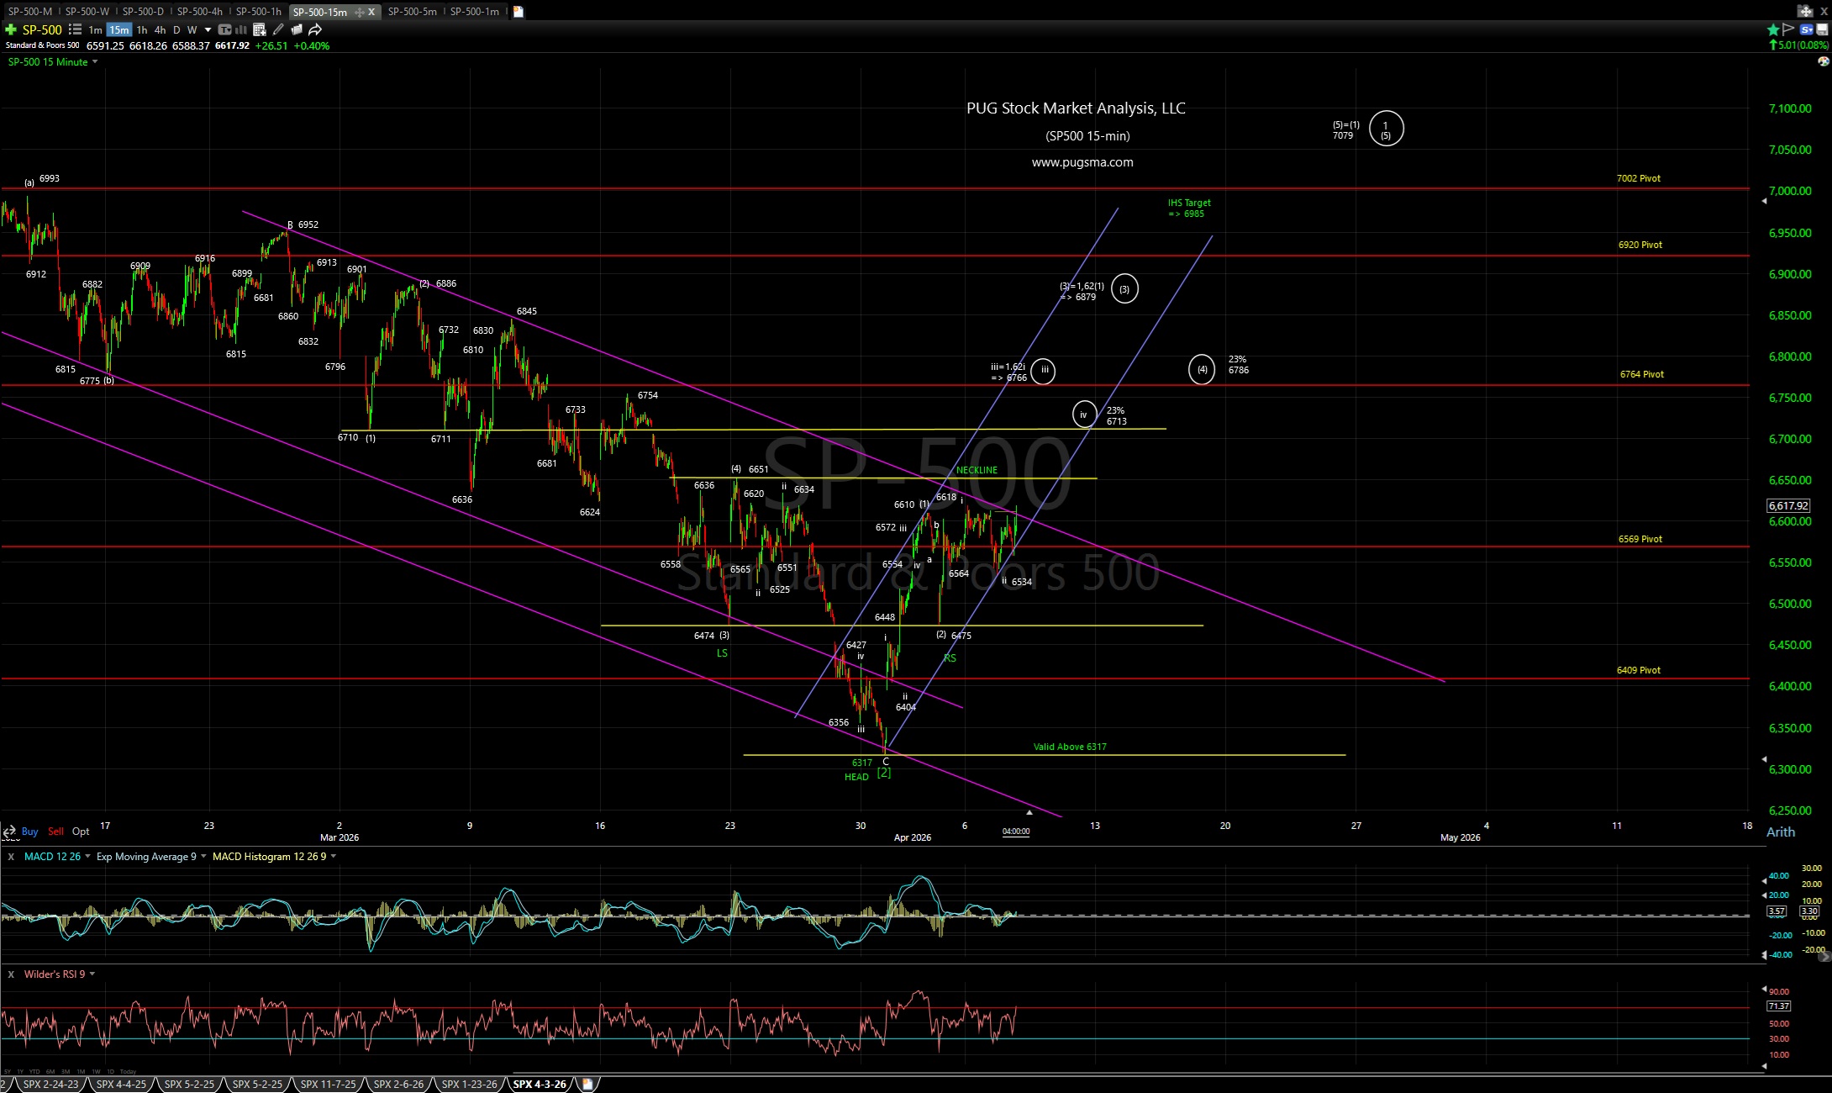This screenshot has width=1832, height=1093.
Task: Open the color palette icon at chart corner
Action: 1823,61
